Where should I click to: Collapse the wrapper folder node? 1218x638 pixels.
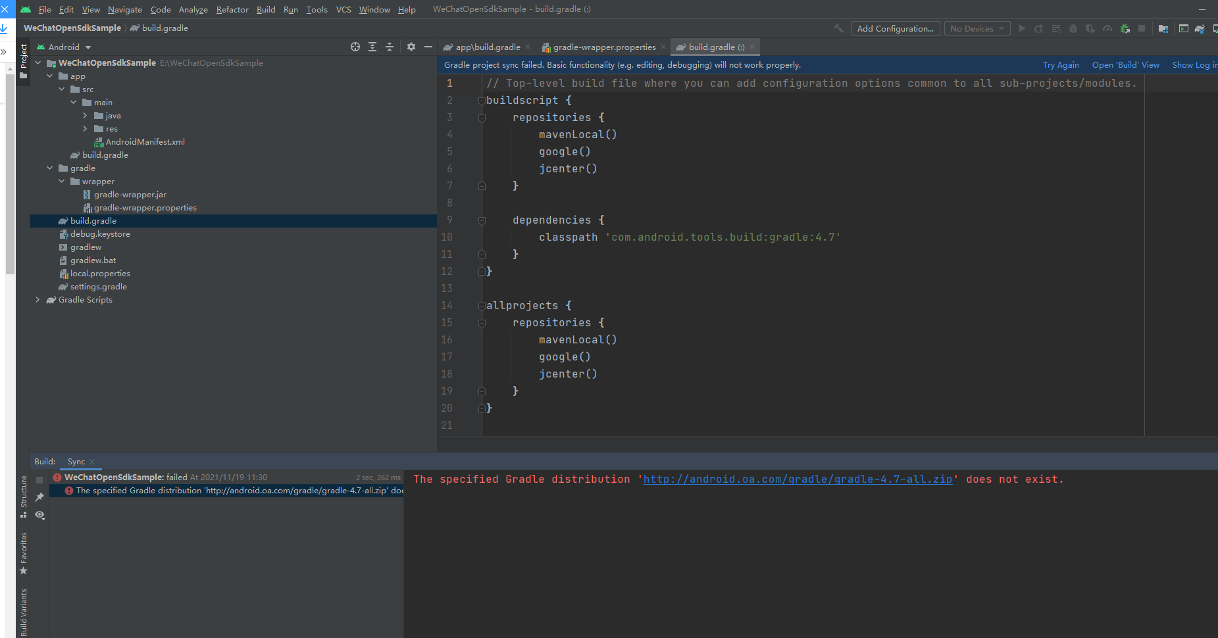pos(61,182)
